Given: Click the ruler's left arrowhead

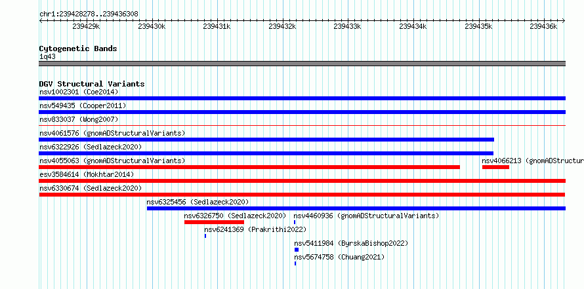Looking at the screenshot, I should pos(41,21).
